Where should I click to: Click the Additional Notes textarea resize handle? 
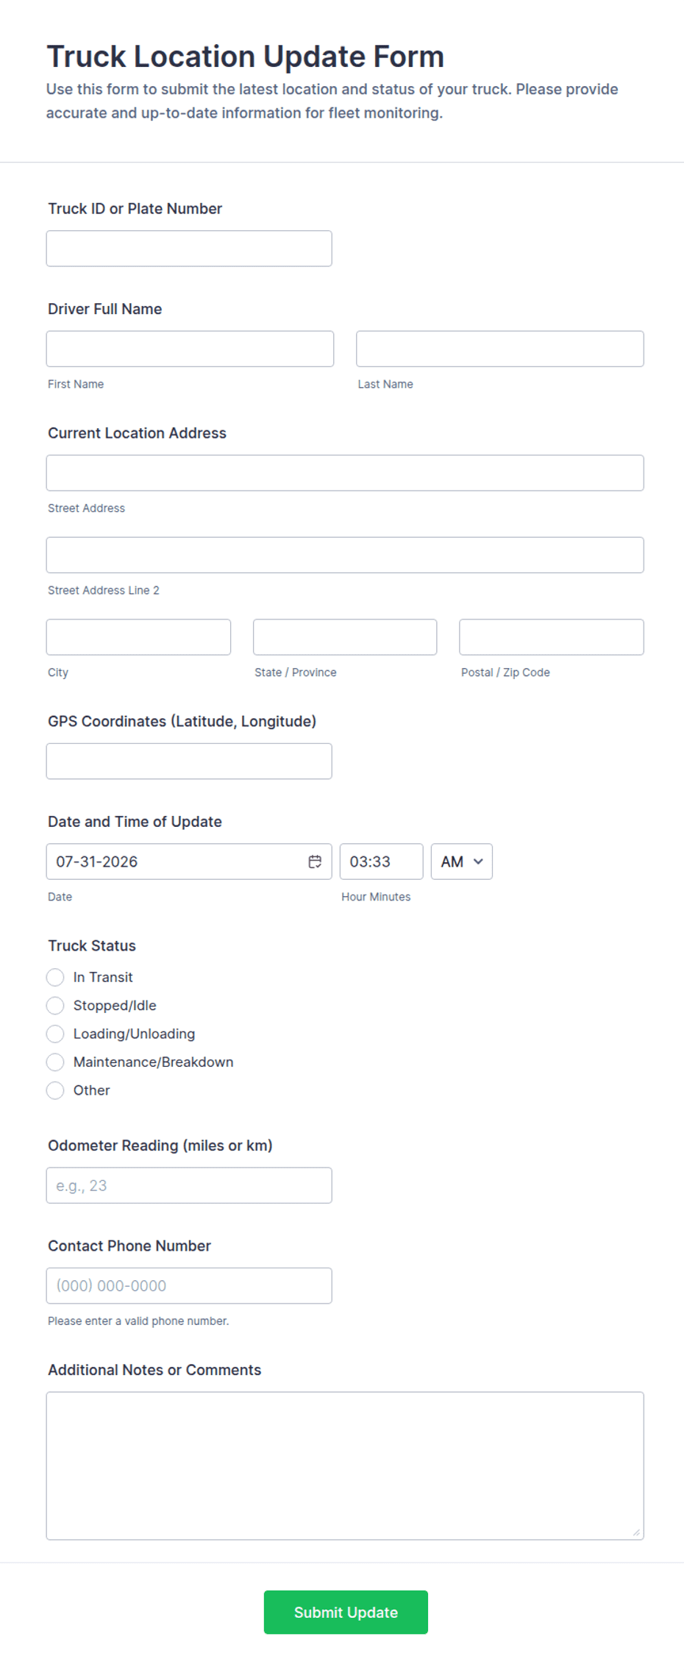636,1532
